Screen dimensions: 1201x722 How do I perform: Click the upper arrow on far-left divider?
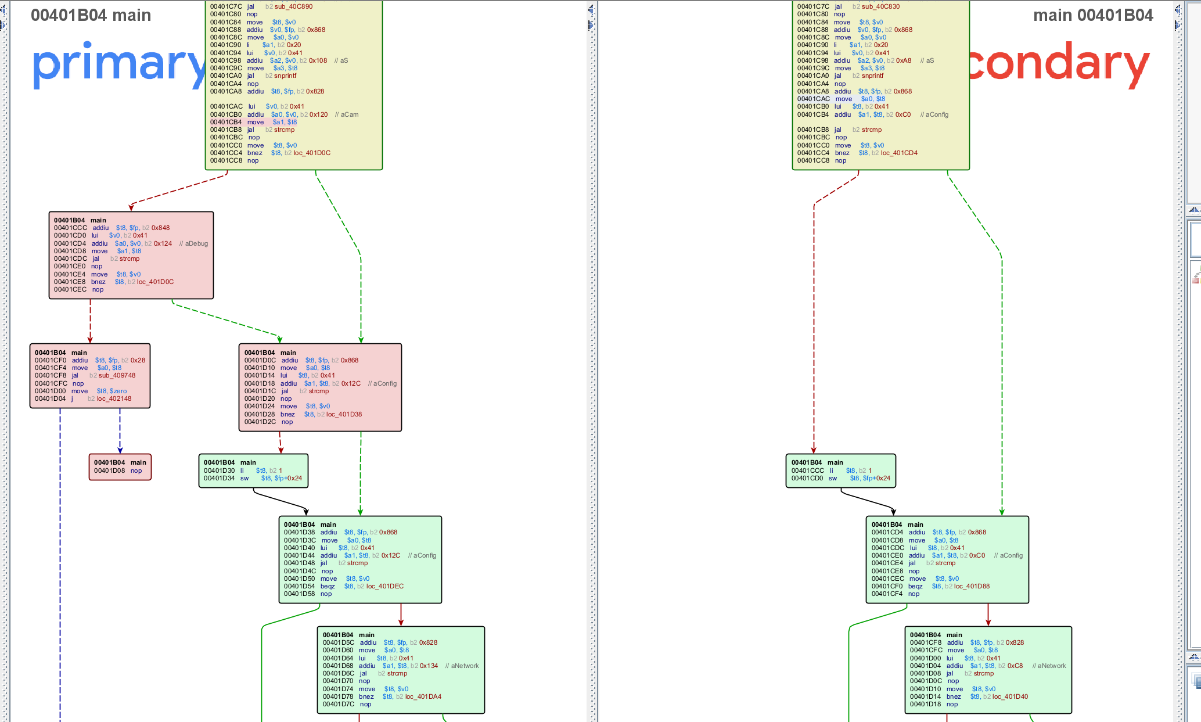tap(3, 10)
